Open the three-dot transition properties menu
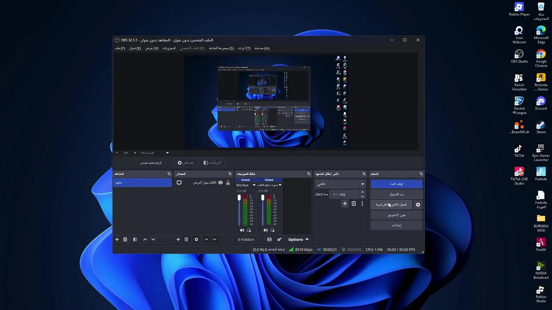This screenshot has height=310, width=552. [362, 204]
